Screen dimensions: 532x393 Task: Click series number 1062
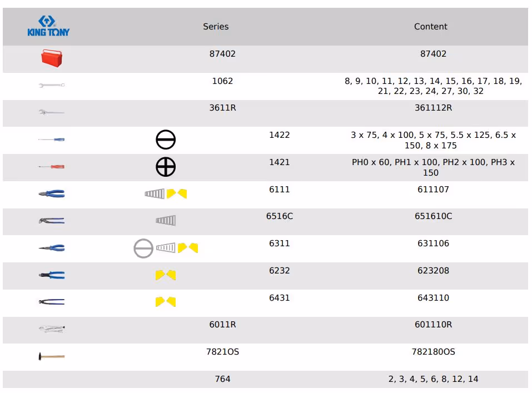point(222,81)
